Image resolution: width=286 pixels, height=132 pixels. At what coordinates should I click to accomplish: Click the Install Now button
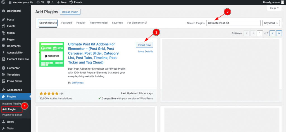pyautogui.click(x=144, y=45)
